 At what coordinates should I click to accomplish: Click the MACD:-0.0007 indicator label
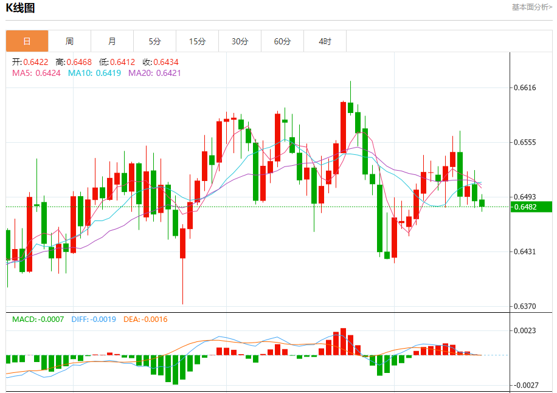point(38,320)
